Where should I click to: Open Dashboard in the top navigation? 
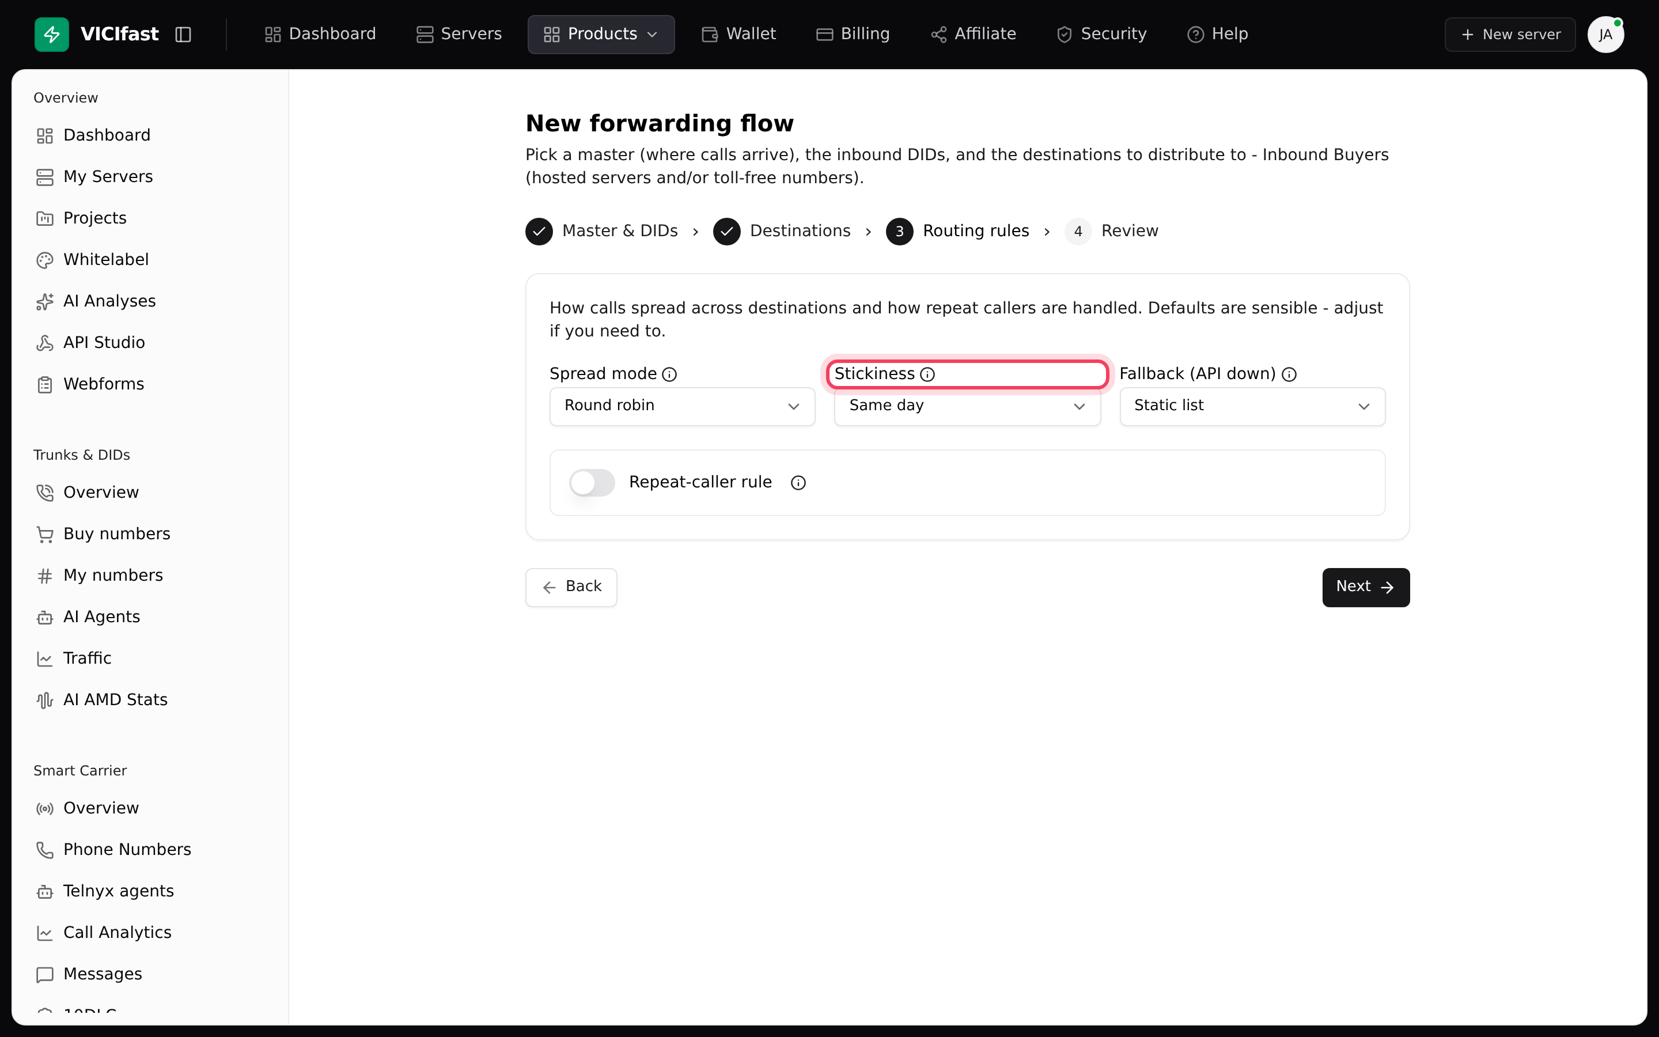point(320,35)
